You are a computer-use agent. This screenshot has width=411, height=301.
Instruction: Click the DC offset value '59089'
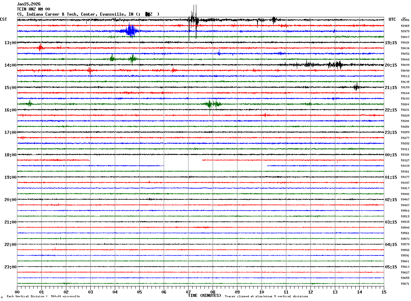click(x=405, y=65)
